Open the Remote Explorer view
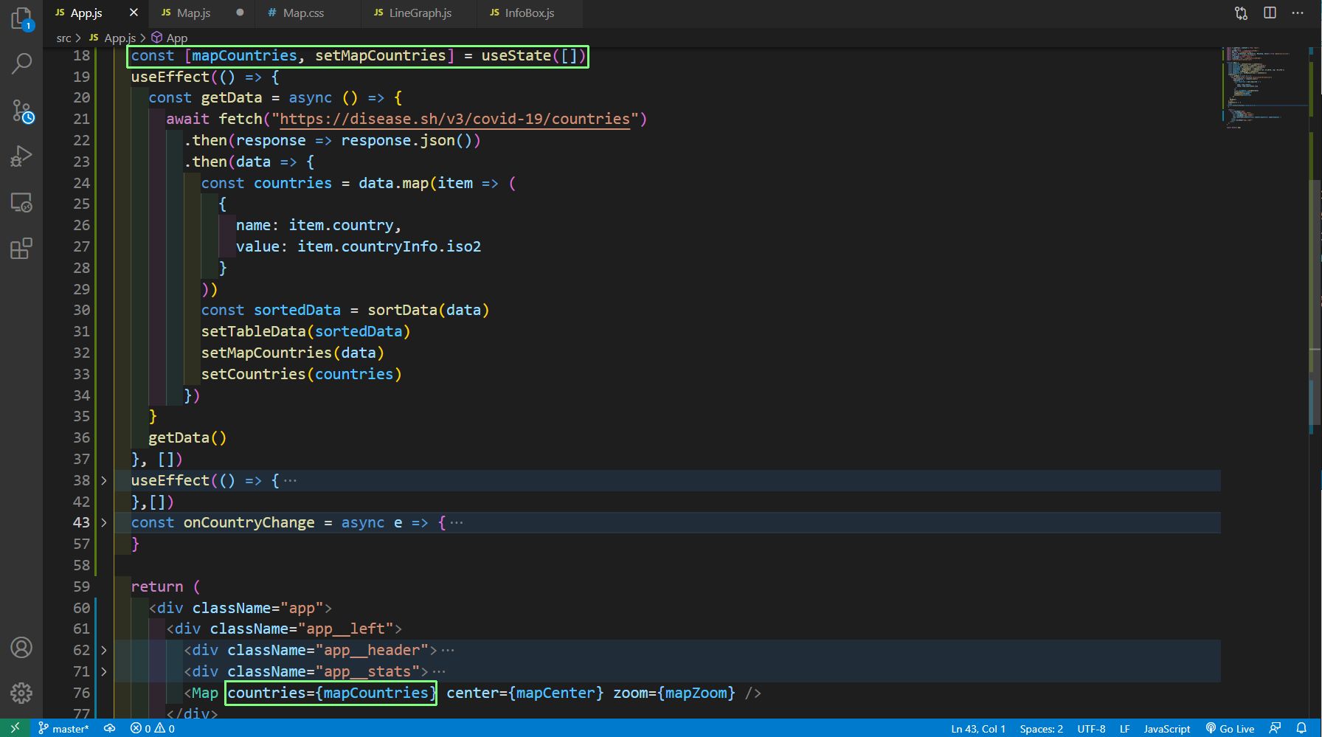 [x=21, y=203]
